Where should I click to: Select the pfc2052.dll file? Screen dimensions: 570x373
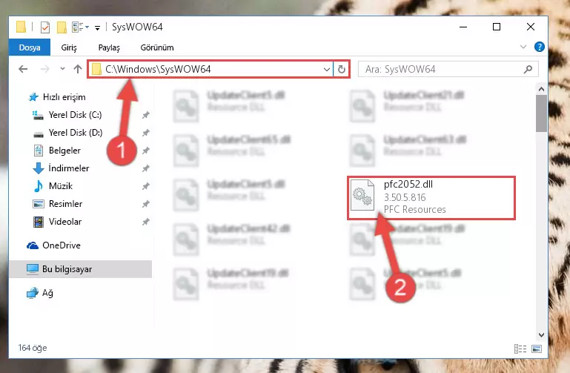[x=431, y=197]
